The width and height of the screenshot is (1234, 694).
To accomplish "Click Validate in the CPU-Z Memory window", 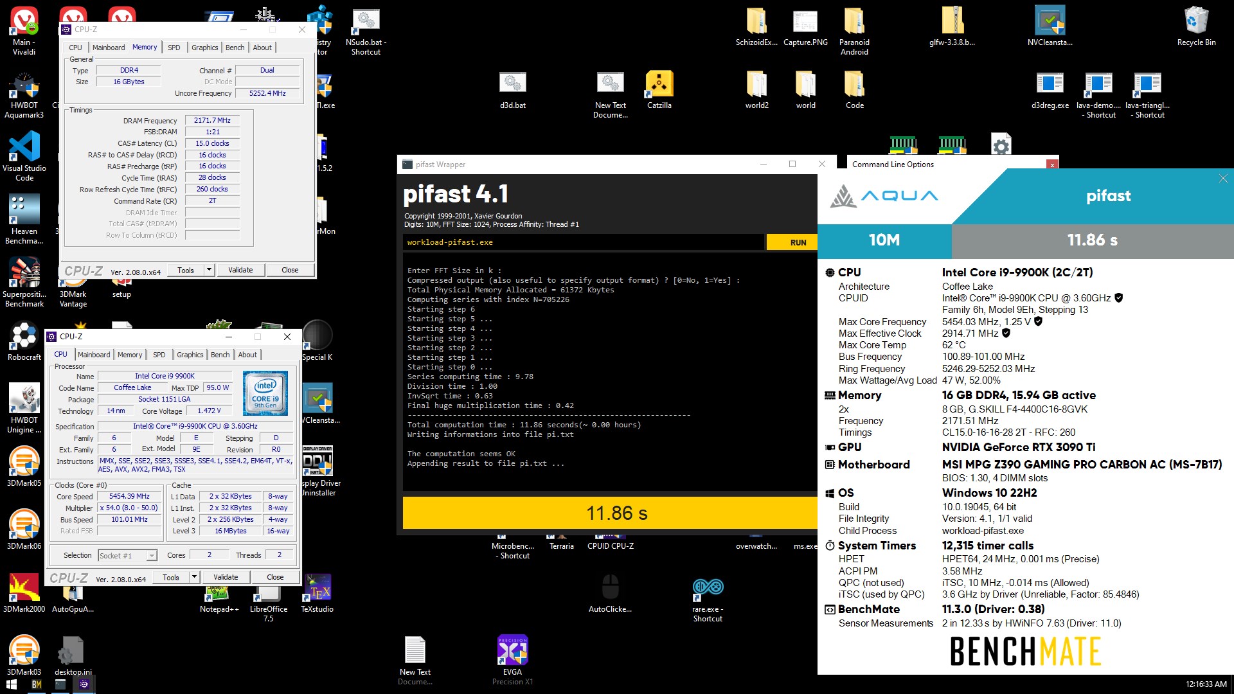I will [x=240, y=270].
